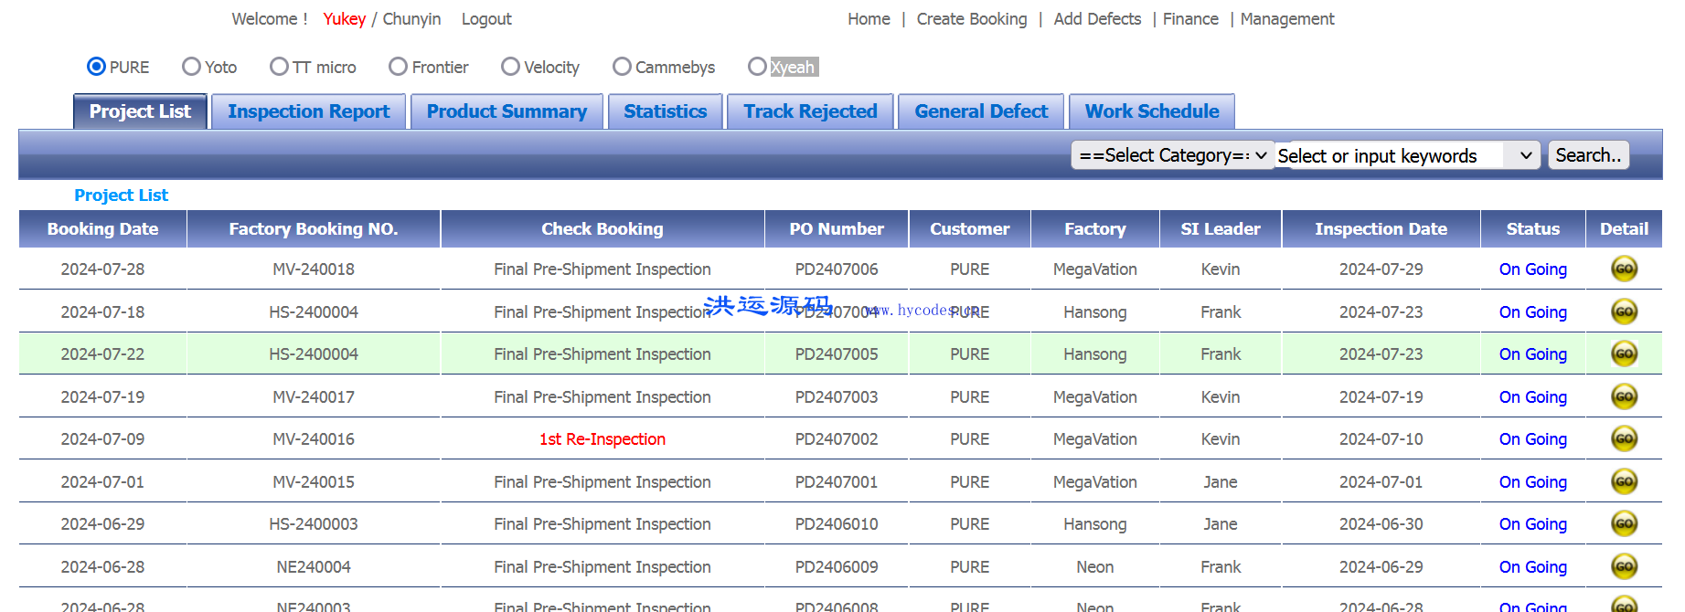Select the Velocity radio button
This screenshot has height=612, width=1685.
pos(510,67)
